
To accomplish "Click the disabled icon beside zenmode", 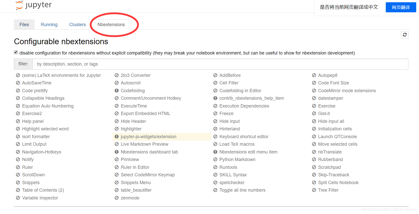I will (x=117, y=198).
